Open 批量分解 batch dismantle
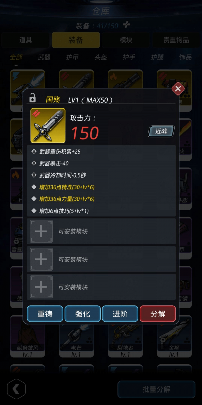The height and width of the screenshot is (405, 202). pyautogui.click(x=157, y=389)
